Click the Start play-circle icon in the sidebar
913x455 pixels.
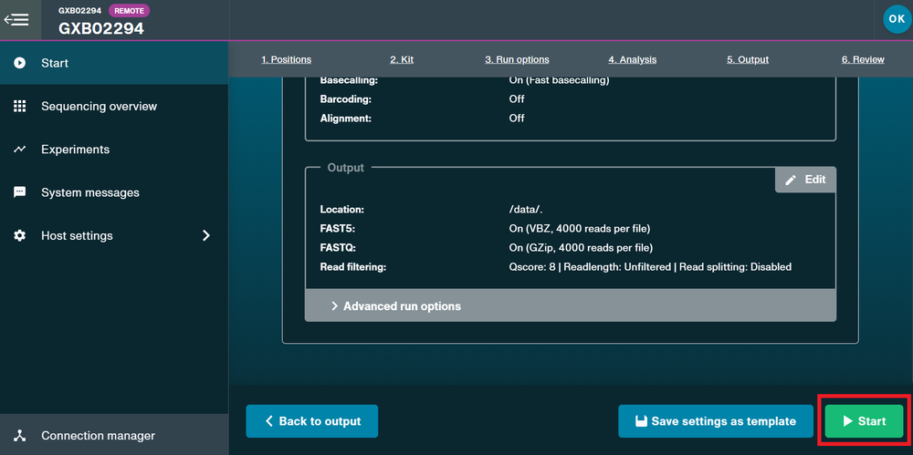(x=20, y=63)
